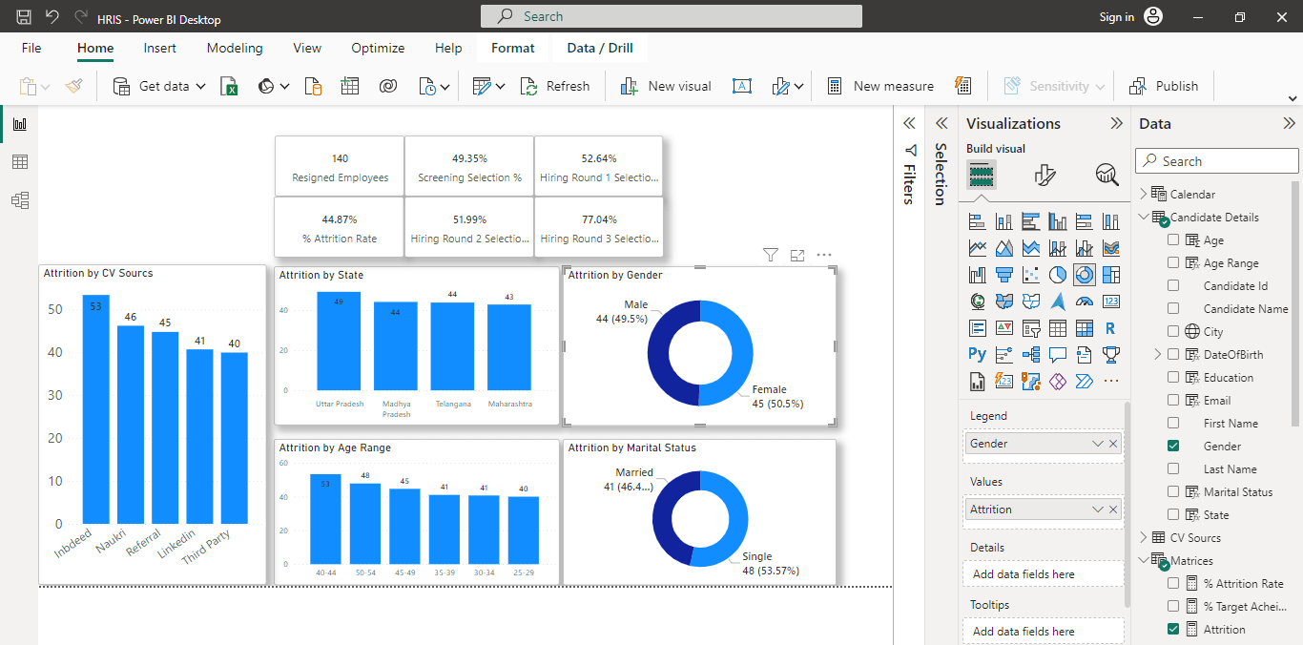The width and height of the screenshot is (1303, 645).
Task: Enable the % Attrition Rate checkbox
Action: click(1173, 584)
